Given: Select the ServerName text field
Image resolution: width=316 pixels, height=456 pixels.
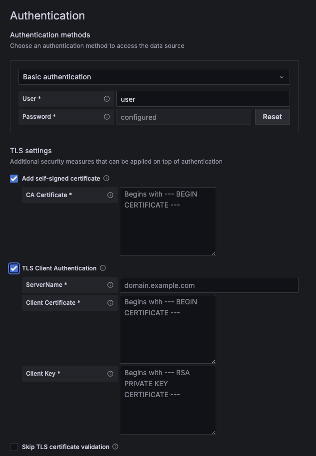Looking at the screenshot, I should point(210,285).
